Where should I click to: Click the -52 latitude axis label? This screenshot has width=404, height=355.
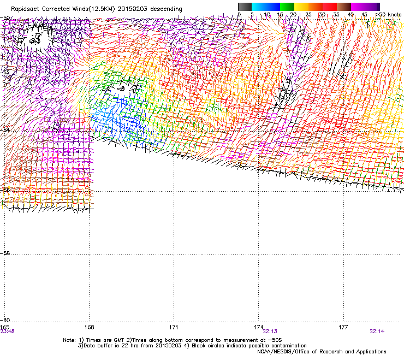click(5, 73)
